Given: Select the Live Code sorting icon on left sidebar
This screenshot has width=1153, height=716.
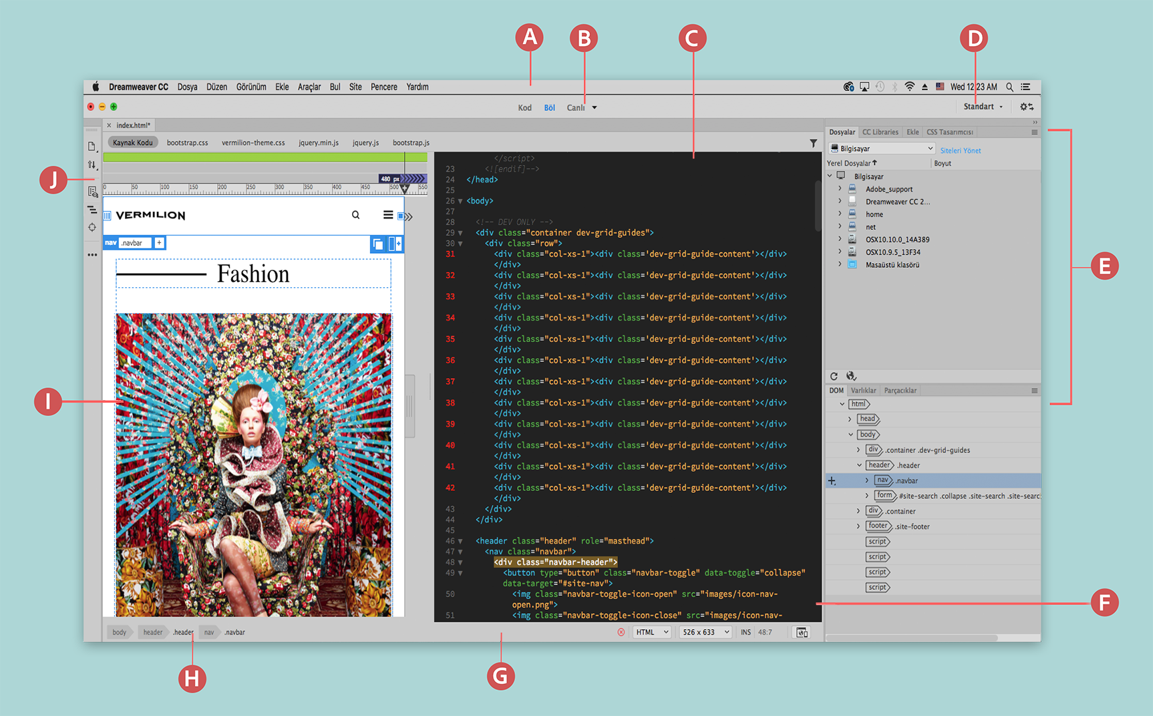Looking at the screenshot, I should [x=92, y=165].
